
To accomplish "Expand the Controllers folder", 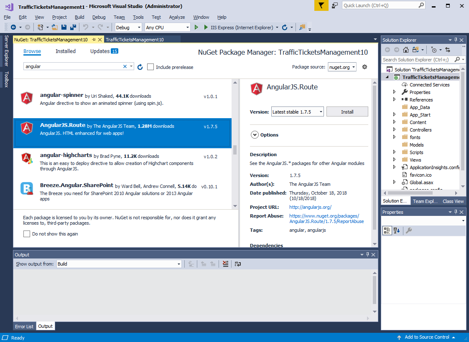I will point(394,129).
